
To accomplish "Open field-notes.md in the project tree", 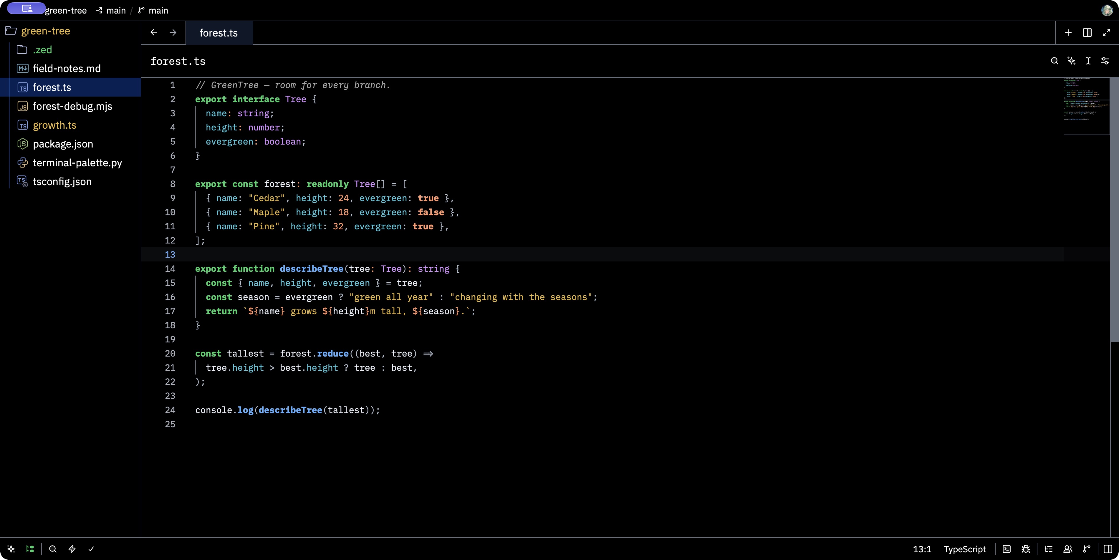I will tap(70, 69).
